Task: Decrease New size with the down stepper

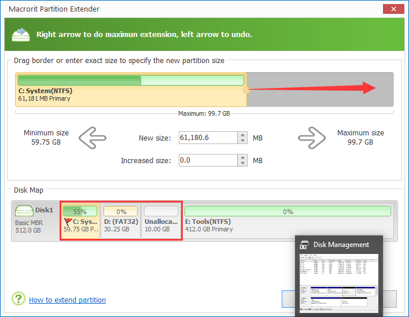Action: coord(244,141)
